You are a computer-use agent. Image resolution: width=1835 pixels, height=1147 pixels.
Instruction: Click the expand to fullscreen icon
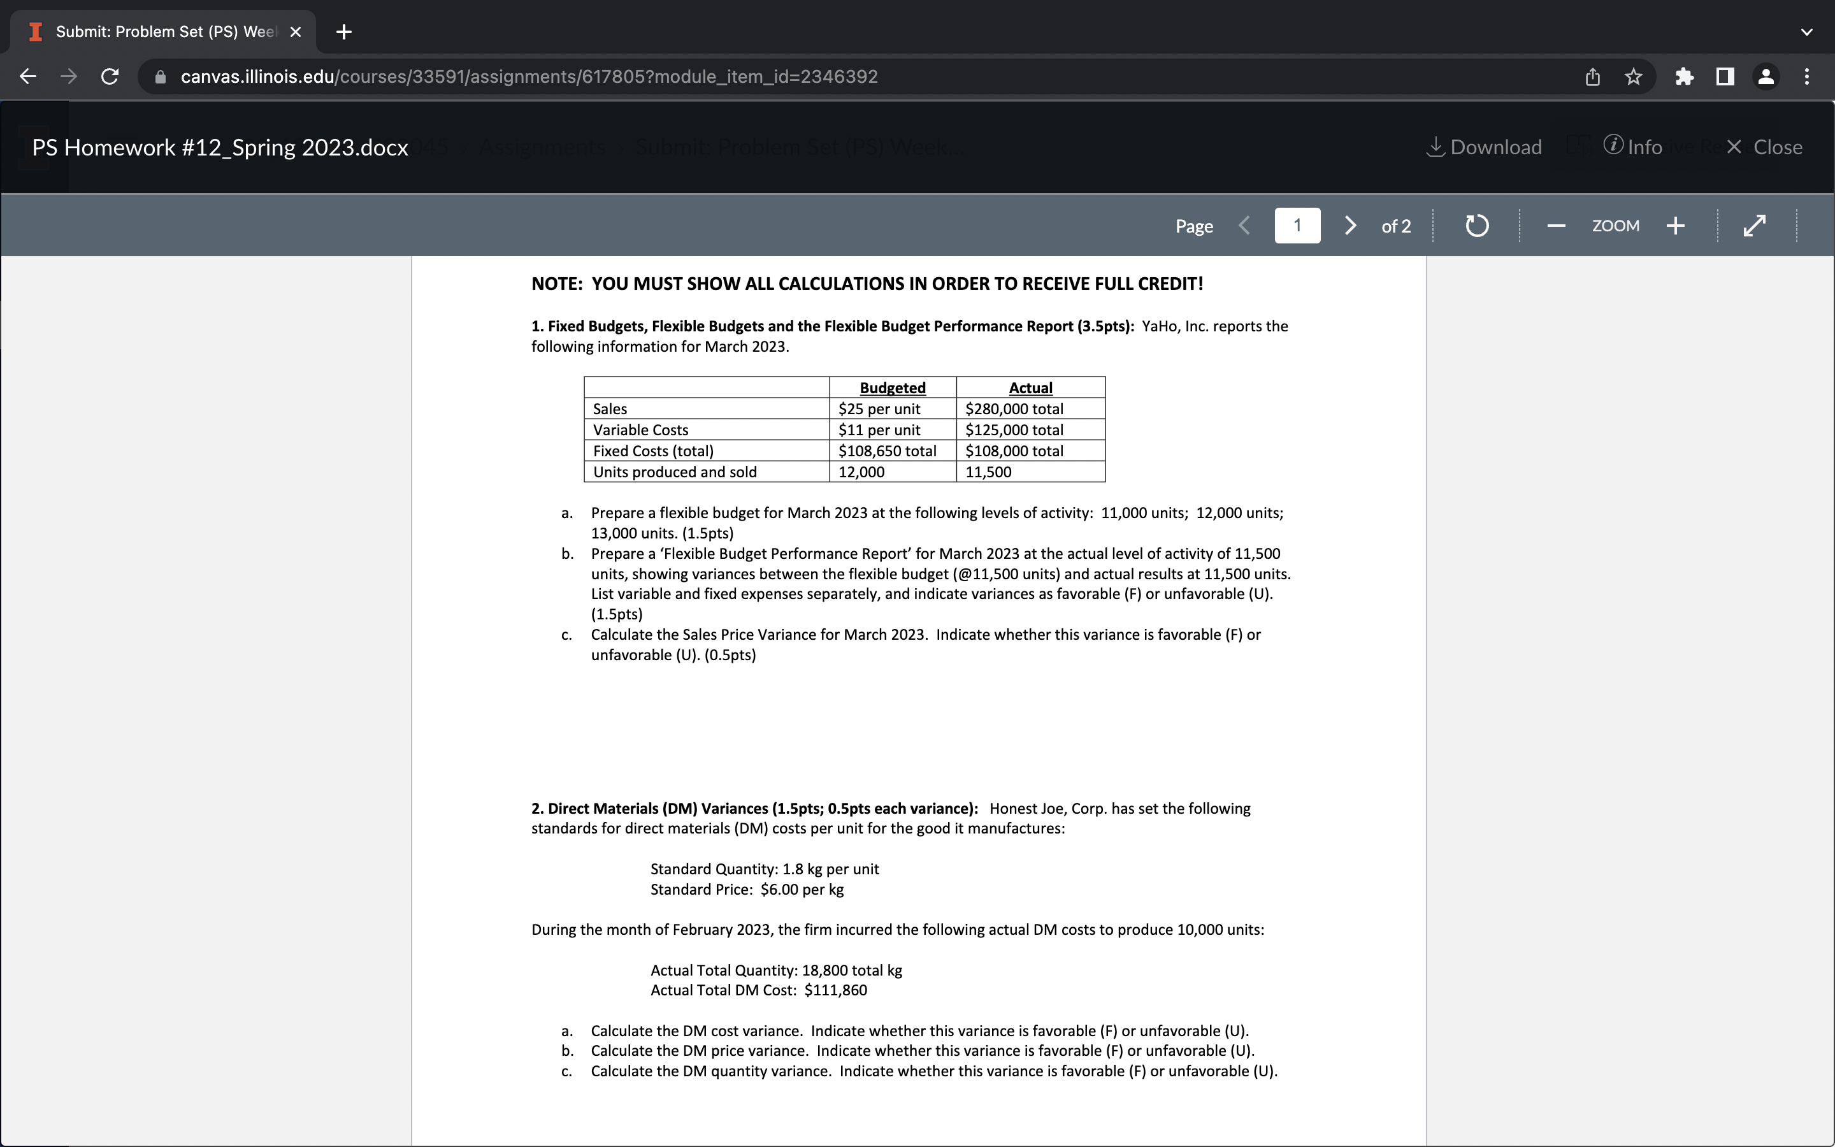pyautogui.click(x=1755, y=225)
